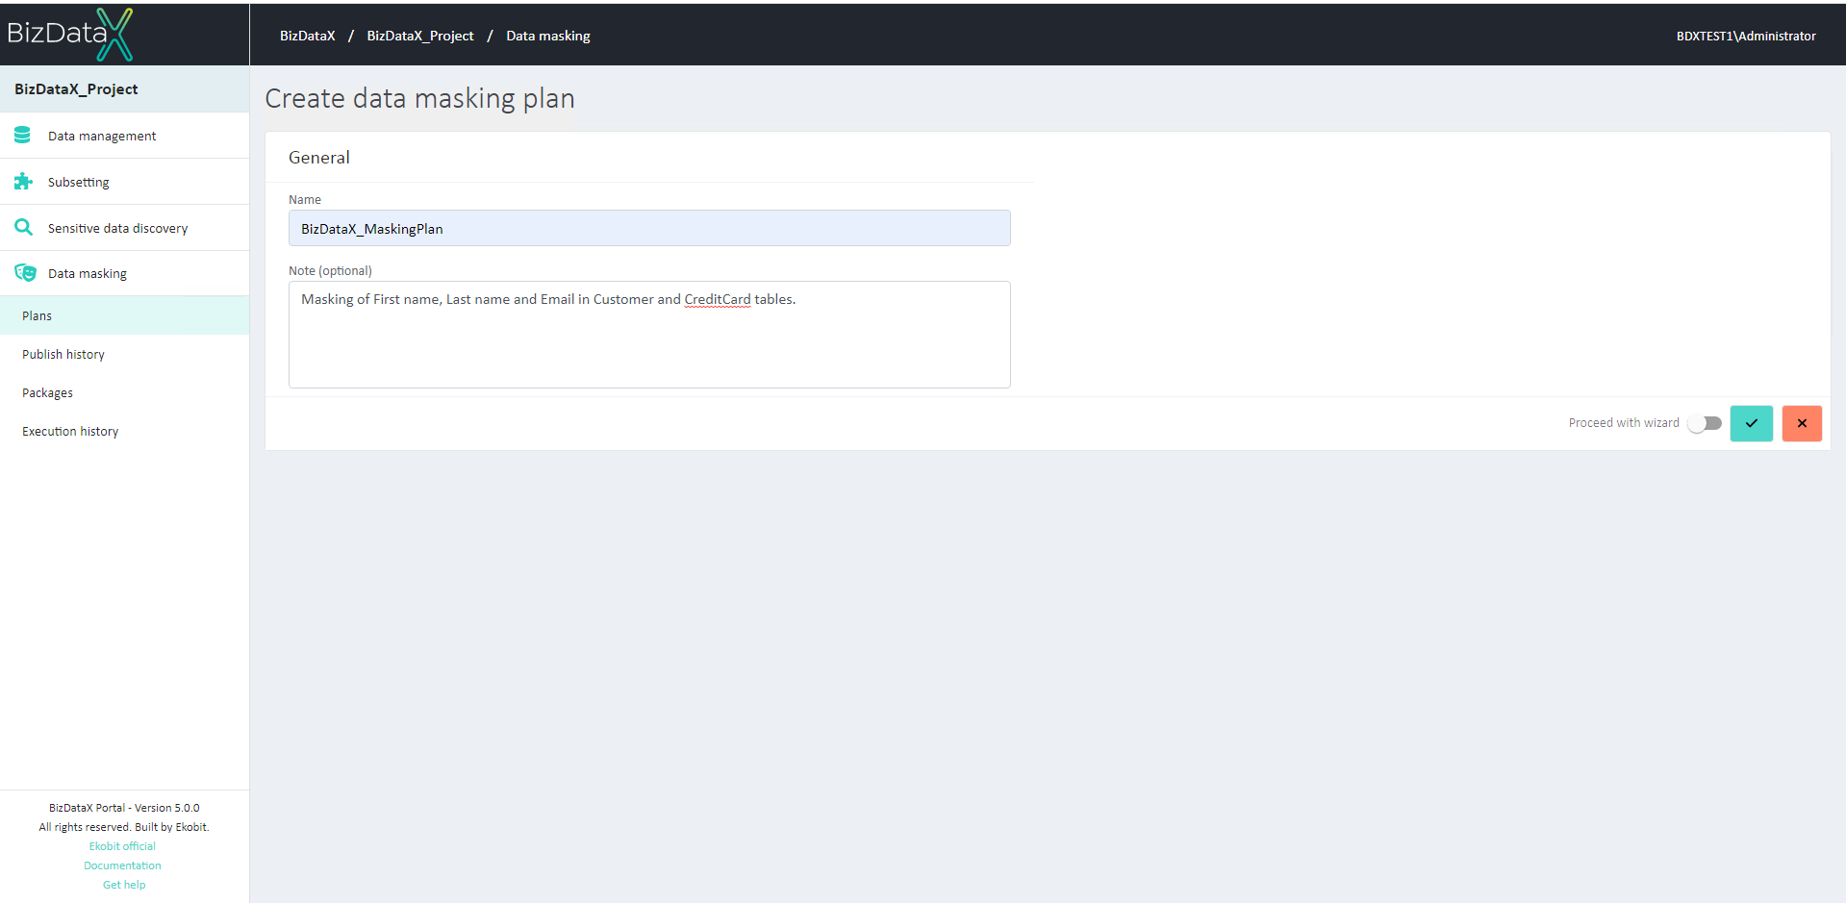This screenshot has width=1846, height=903.
Task: Cancel with the orange X button
Action: point(1802,423)
